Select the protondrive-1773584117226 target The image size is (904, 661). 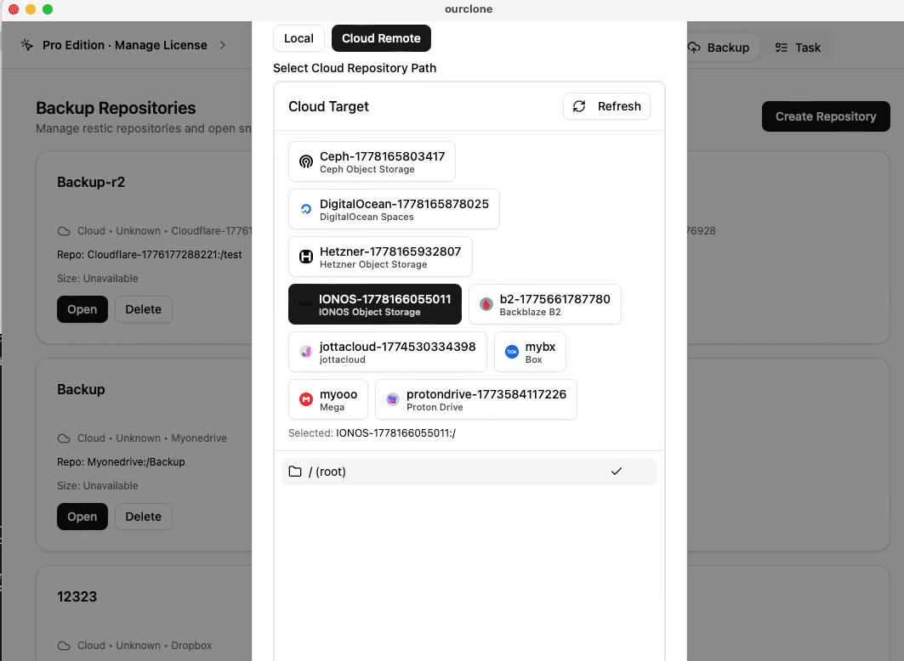476,399
